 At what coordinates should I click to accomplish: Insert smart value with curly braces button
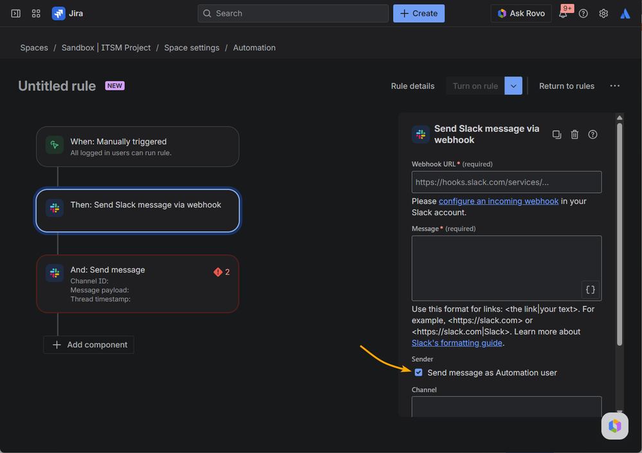(591, 290)
